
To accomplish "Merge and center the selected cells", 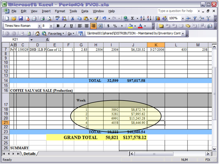I will [x=100, y=26].
